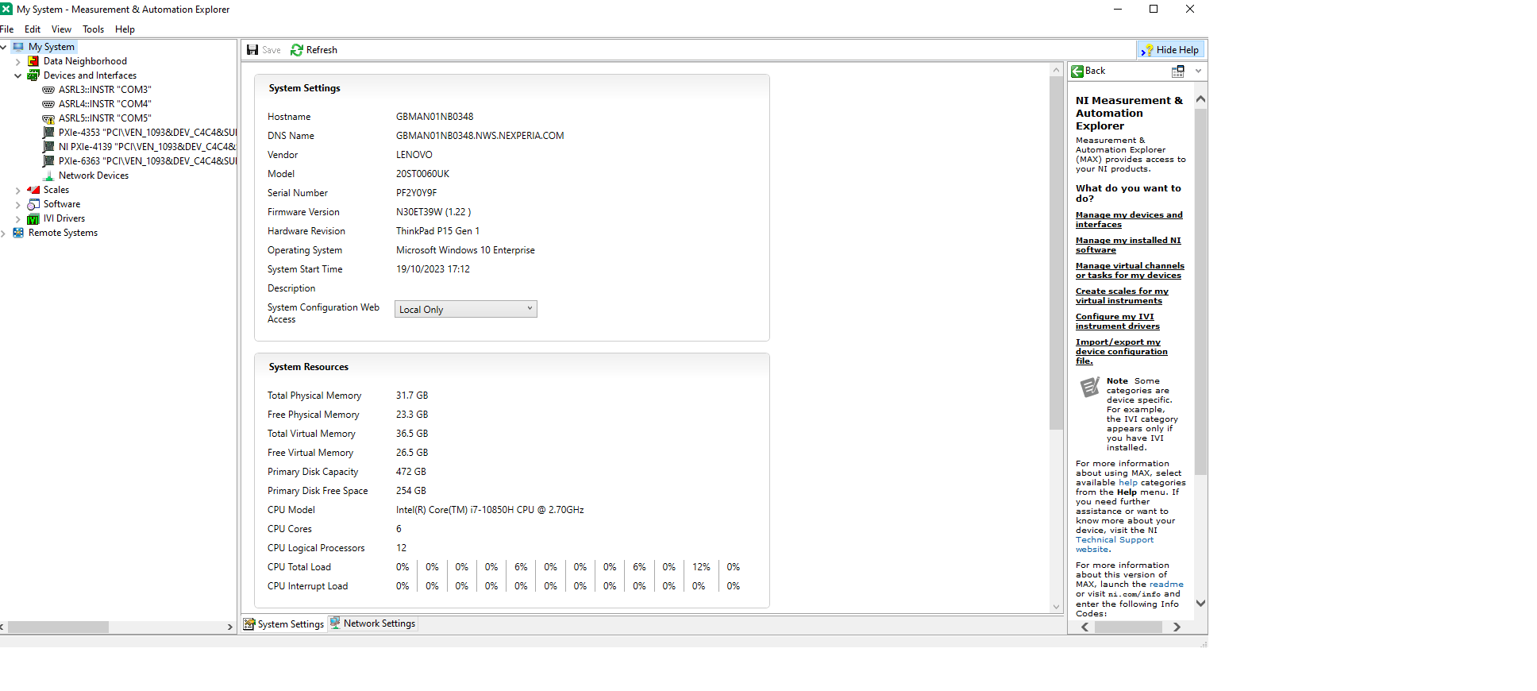This screenshot has width=1537, height=691.
Task: Click hostname value GBMAN01NB0348
Action: 435,117
